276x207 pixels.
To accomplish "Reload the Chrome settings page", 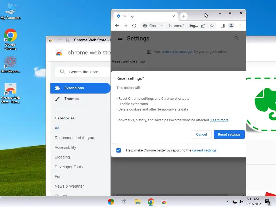I will coord(134,26).
